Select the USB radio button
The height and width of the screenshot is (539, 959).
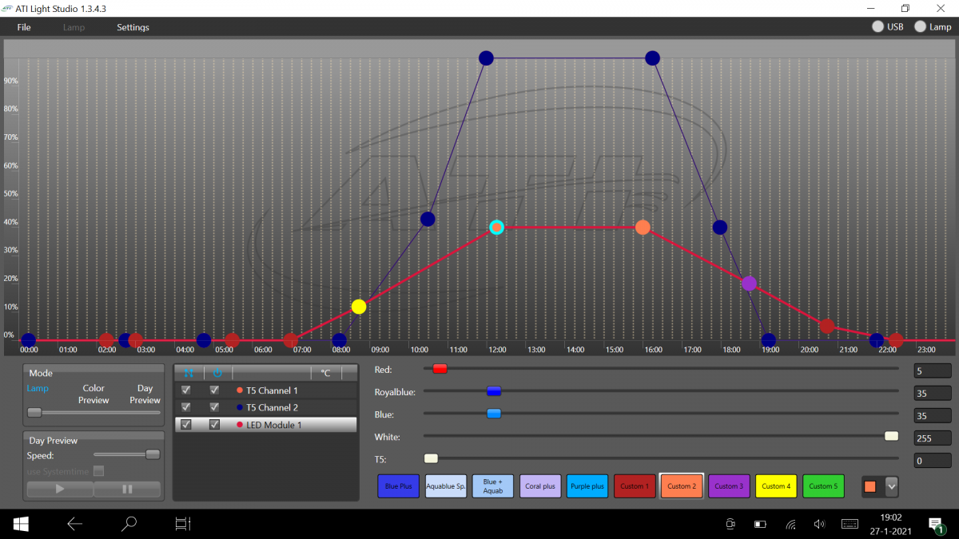pyautogui.click(x=877, y=26)
